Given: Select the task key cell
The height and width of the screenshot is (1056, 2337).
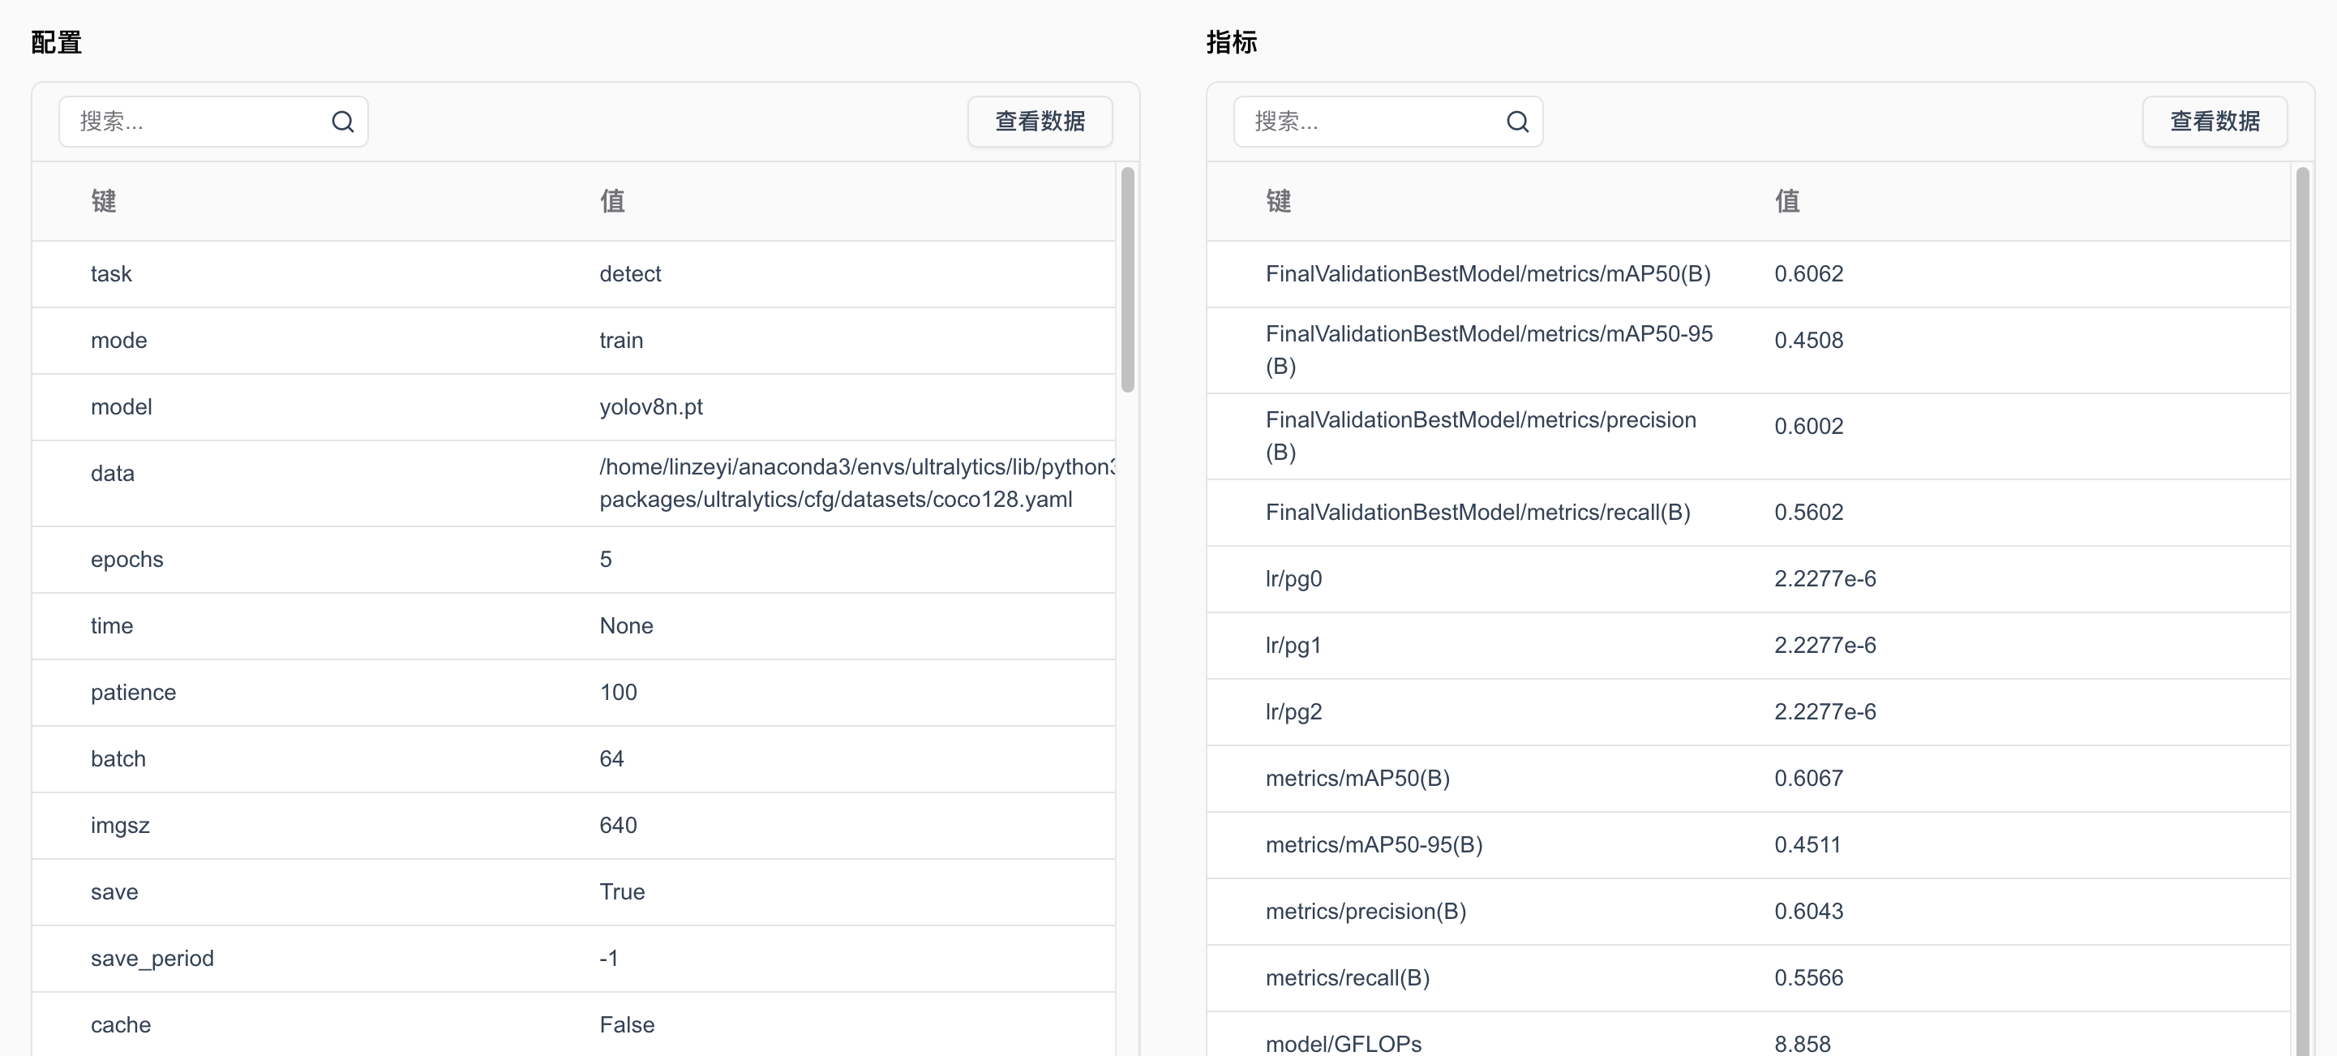Looking at the screenshot, I should click(110, 274).
